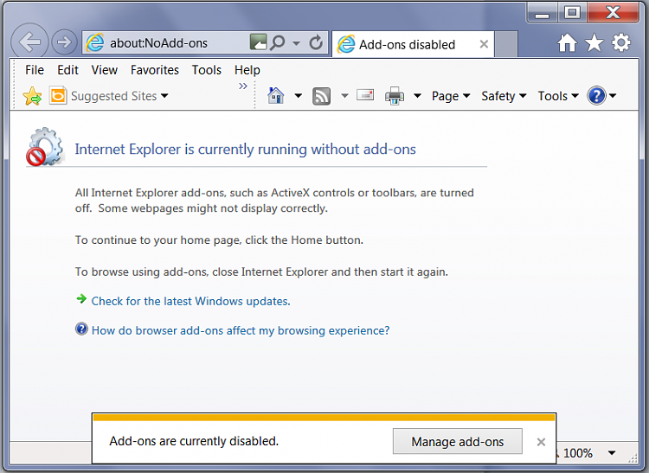649x473 pixels.
Task: Click the text Add-ons are currently disabled
Action: point(194,441)
